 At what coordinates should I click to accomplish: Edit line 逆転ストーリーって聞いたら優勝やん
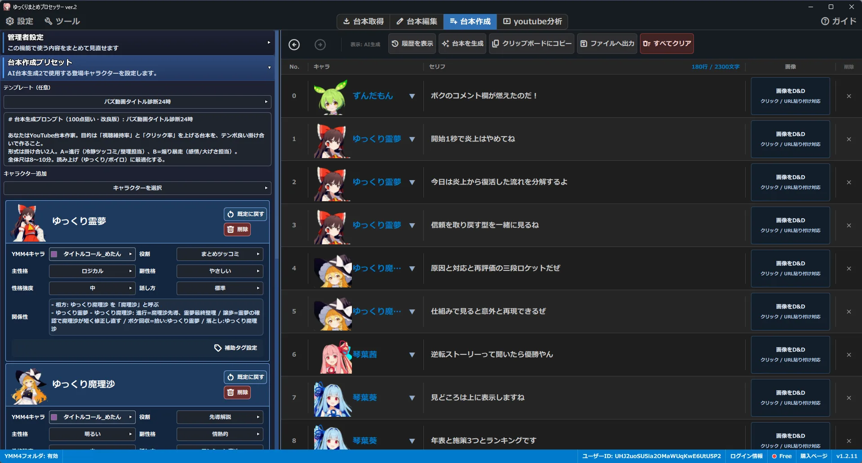click(492, 354)
